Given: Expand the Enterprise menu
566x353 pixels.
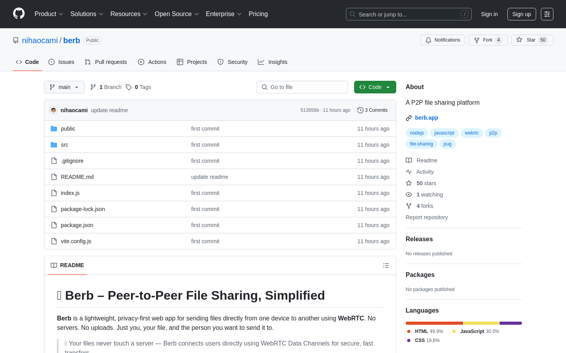Looking at the screenshot, I should point(224,14).
